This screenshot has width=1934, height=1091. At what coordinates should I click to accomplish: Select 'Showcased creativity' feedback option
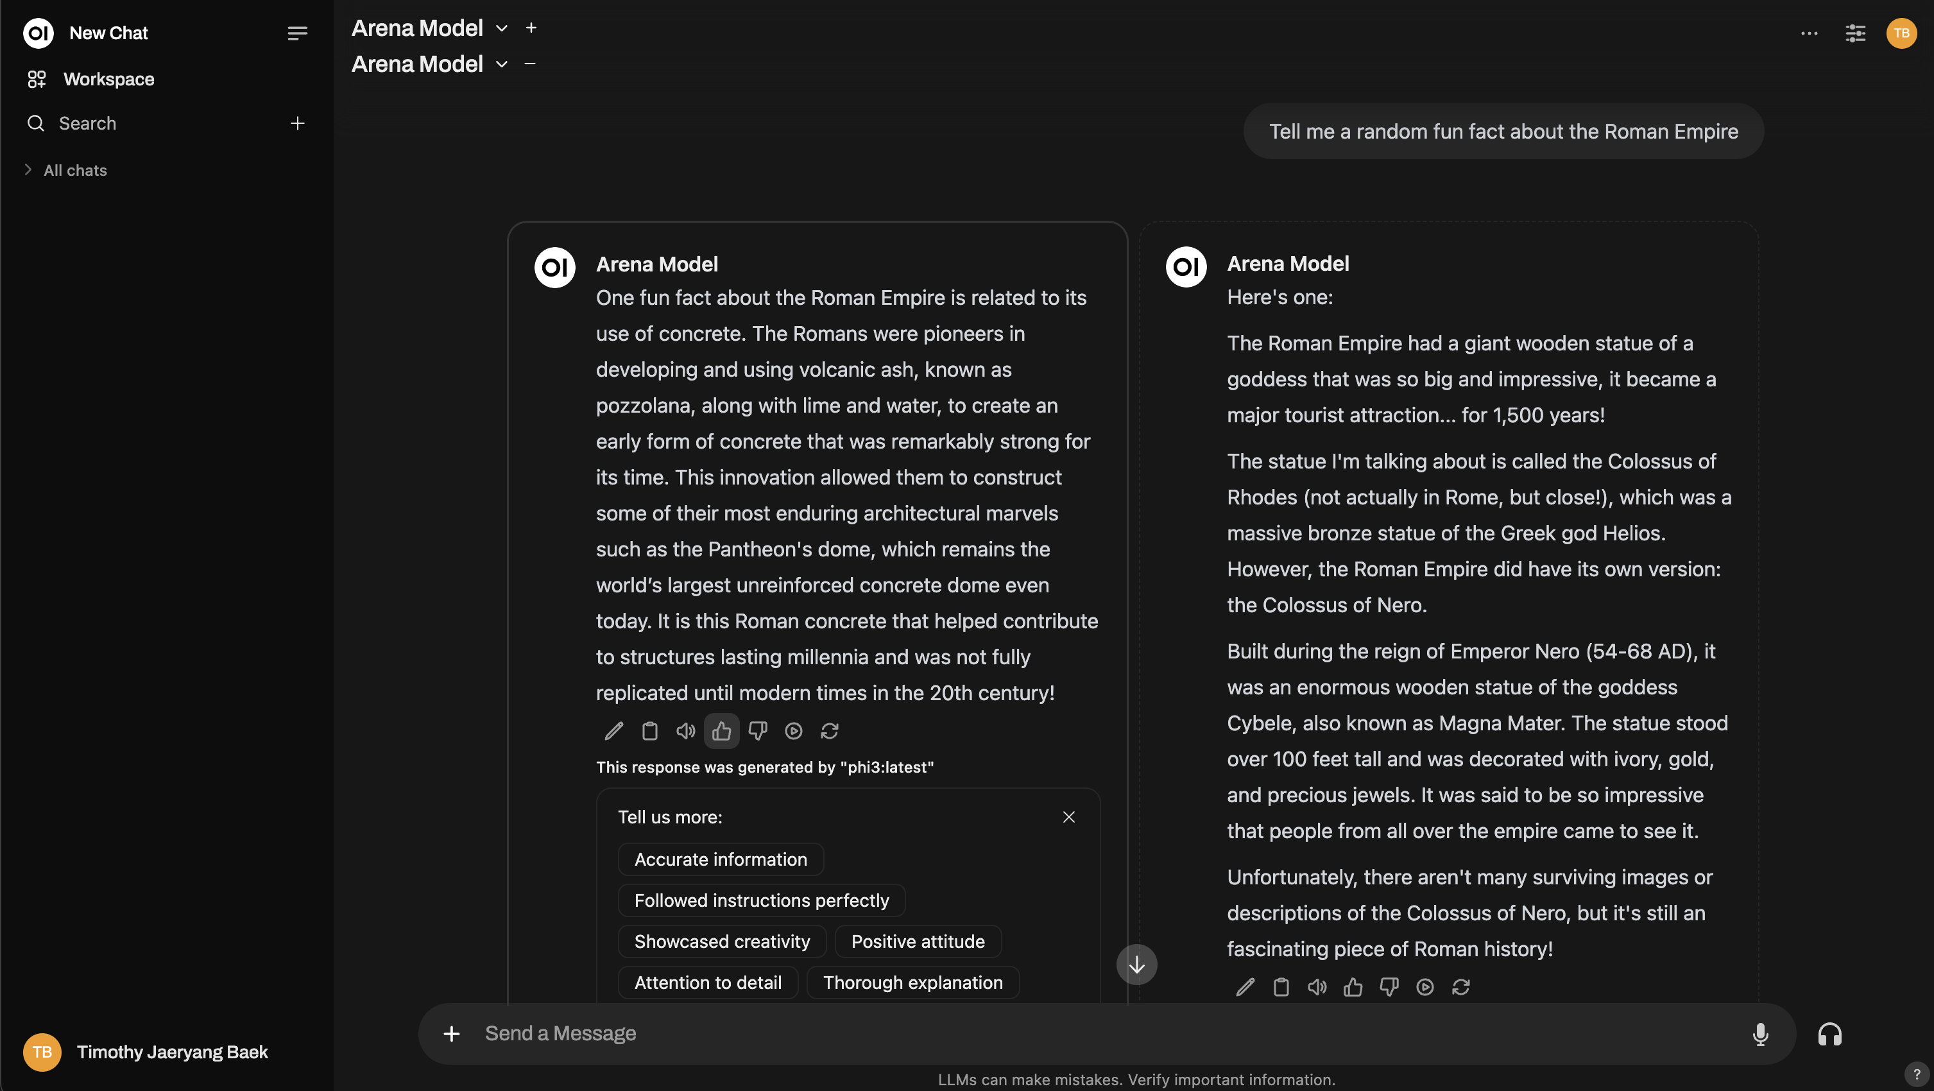click(721, 941)
